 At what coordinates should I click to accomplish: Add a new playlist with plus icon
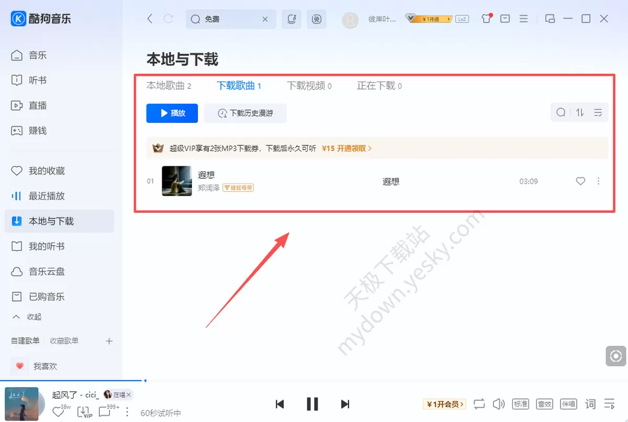[x=109, y=341]
